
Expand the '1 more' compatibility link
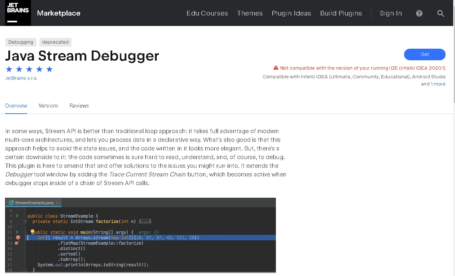(x=438, y=84)
